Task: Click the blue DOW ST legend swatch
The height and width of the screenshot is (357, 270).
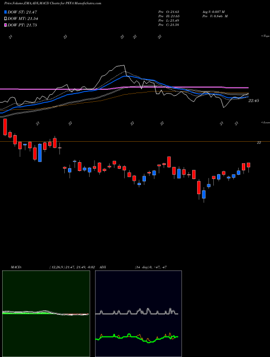Action: 5,12
